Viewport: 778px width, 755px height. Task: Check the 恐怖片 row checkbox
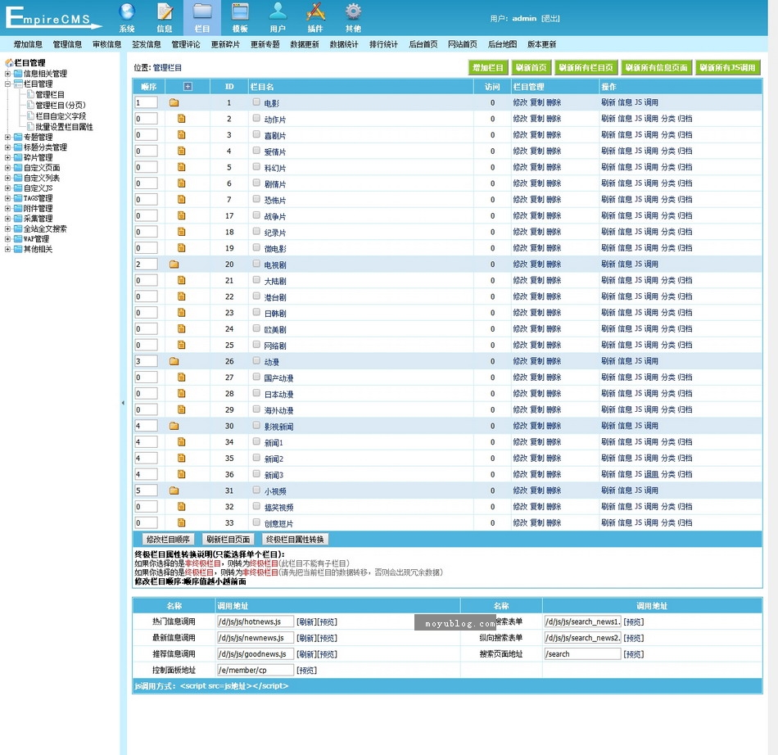point(256,199)
